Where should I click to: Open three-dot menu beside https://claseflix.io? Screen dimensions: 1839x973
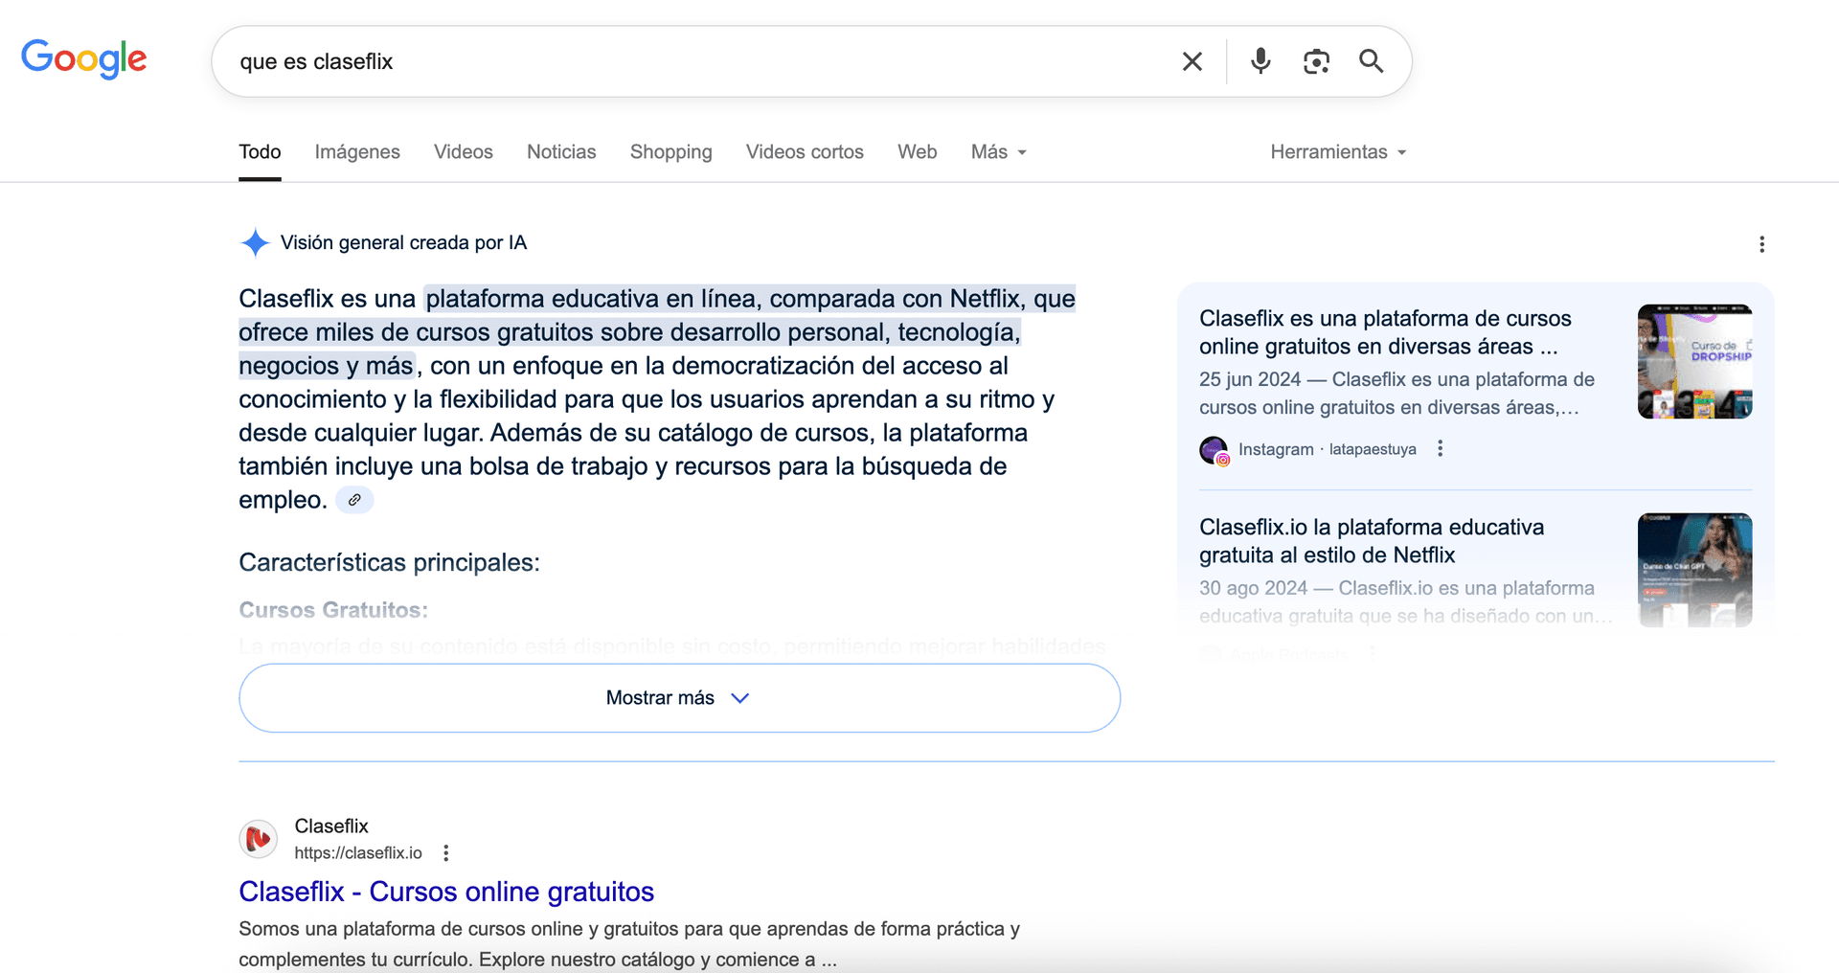point(445,853)
